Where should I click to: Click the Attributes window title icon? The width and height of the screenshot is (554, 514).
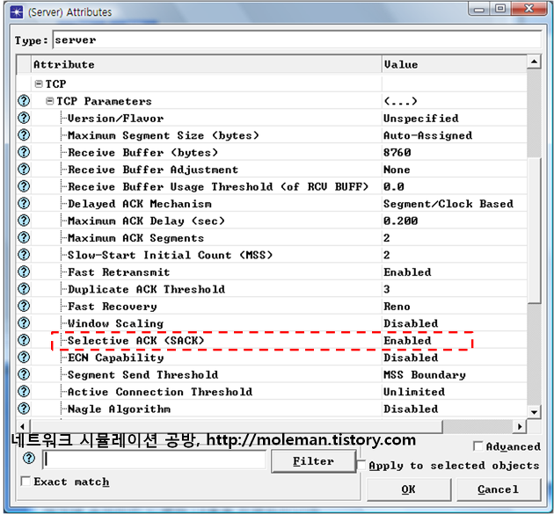(x=16, y=12)
